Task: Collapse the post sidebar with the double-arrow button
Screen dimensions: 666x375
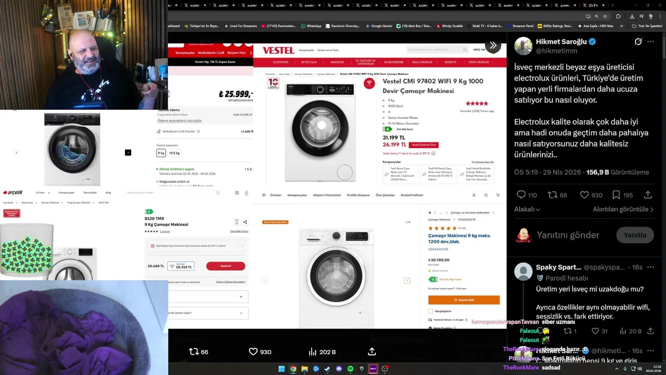Action: [493, 45]
